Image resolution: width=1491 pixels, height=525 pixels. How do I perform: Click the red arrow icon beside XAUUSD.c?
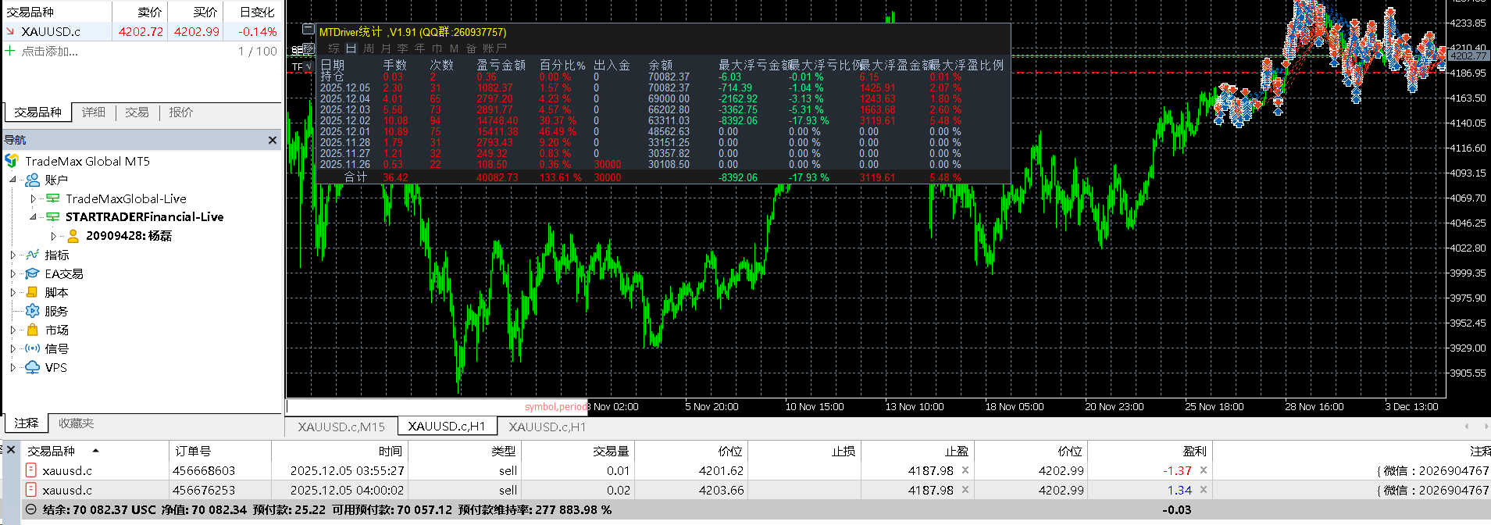[x=10, y=31]
